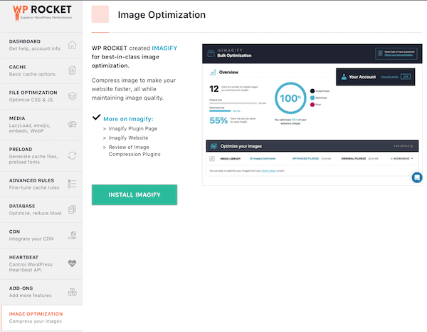The image size is (427, 332).
Task: Click the blue Optimized legend dot
Action: [x=312, y=98]
